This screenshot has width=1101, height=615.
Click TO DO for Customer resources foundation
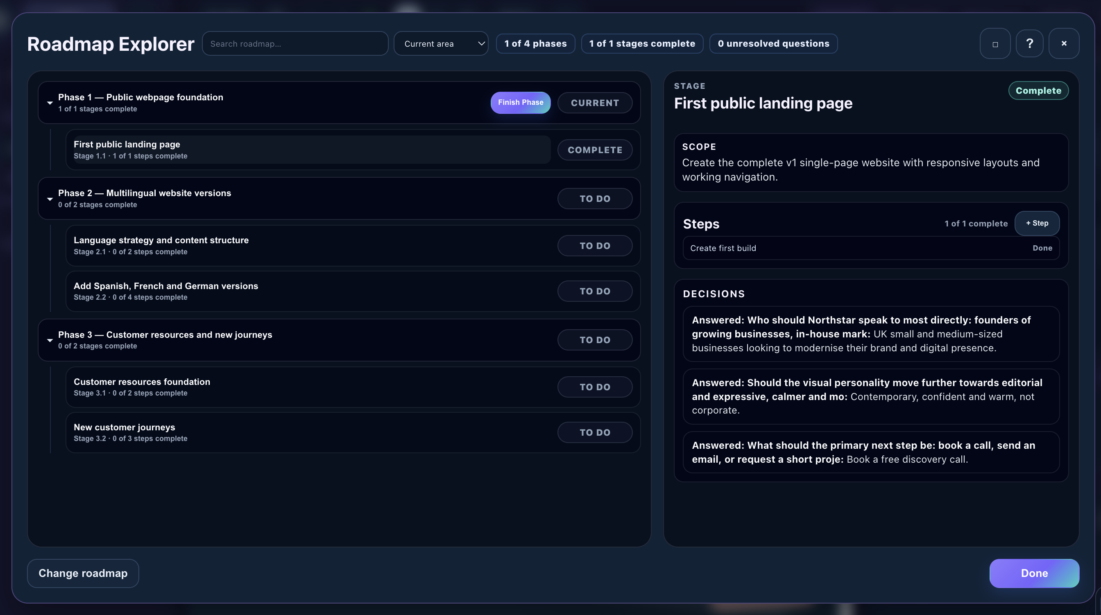point(594,387)
